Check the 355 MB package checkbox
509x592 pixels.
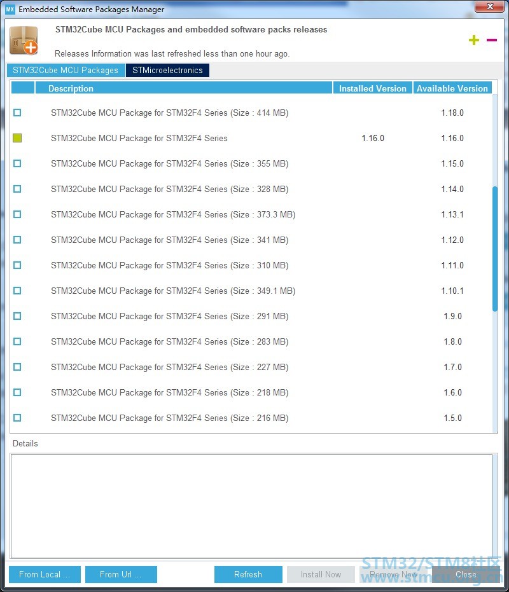tap(17, 163)
